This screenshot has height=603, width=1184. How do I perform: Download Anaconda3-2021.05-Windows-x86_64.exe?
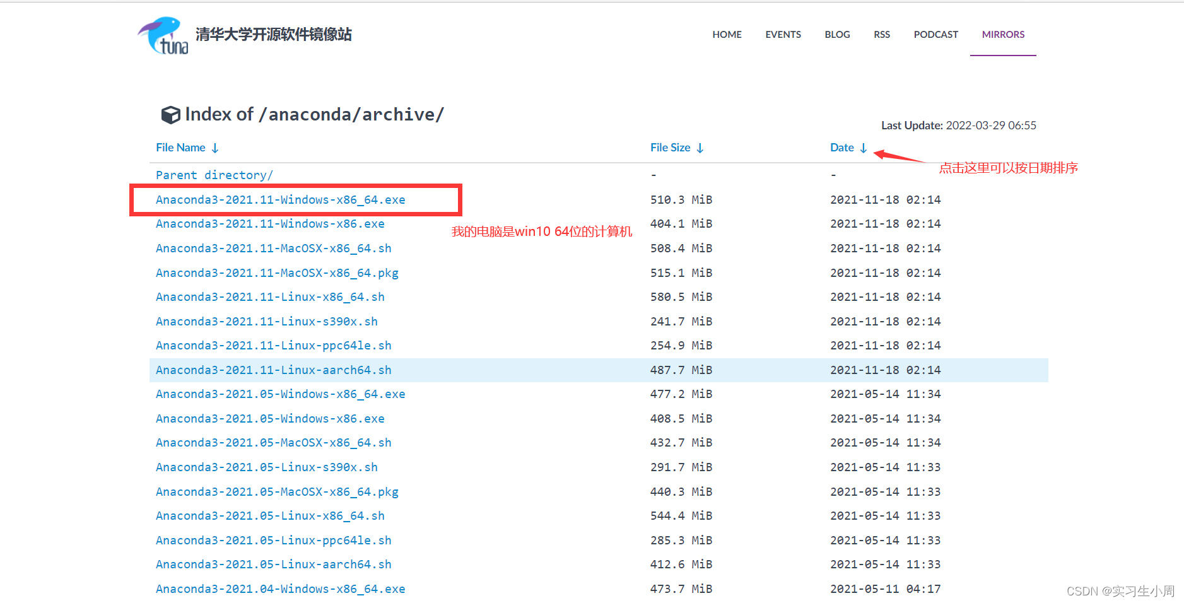coord(281,394)
